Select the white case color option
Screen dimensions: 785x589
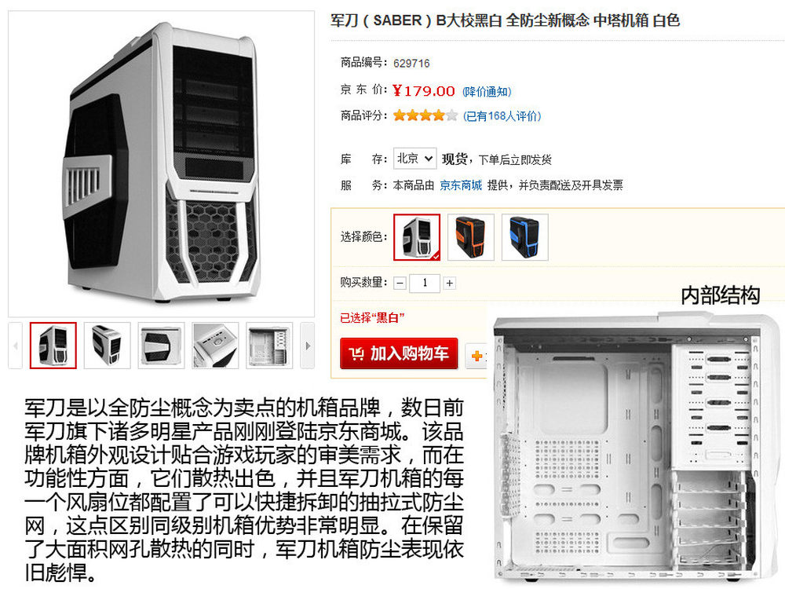(x=417, y=237)
